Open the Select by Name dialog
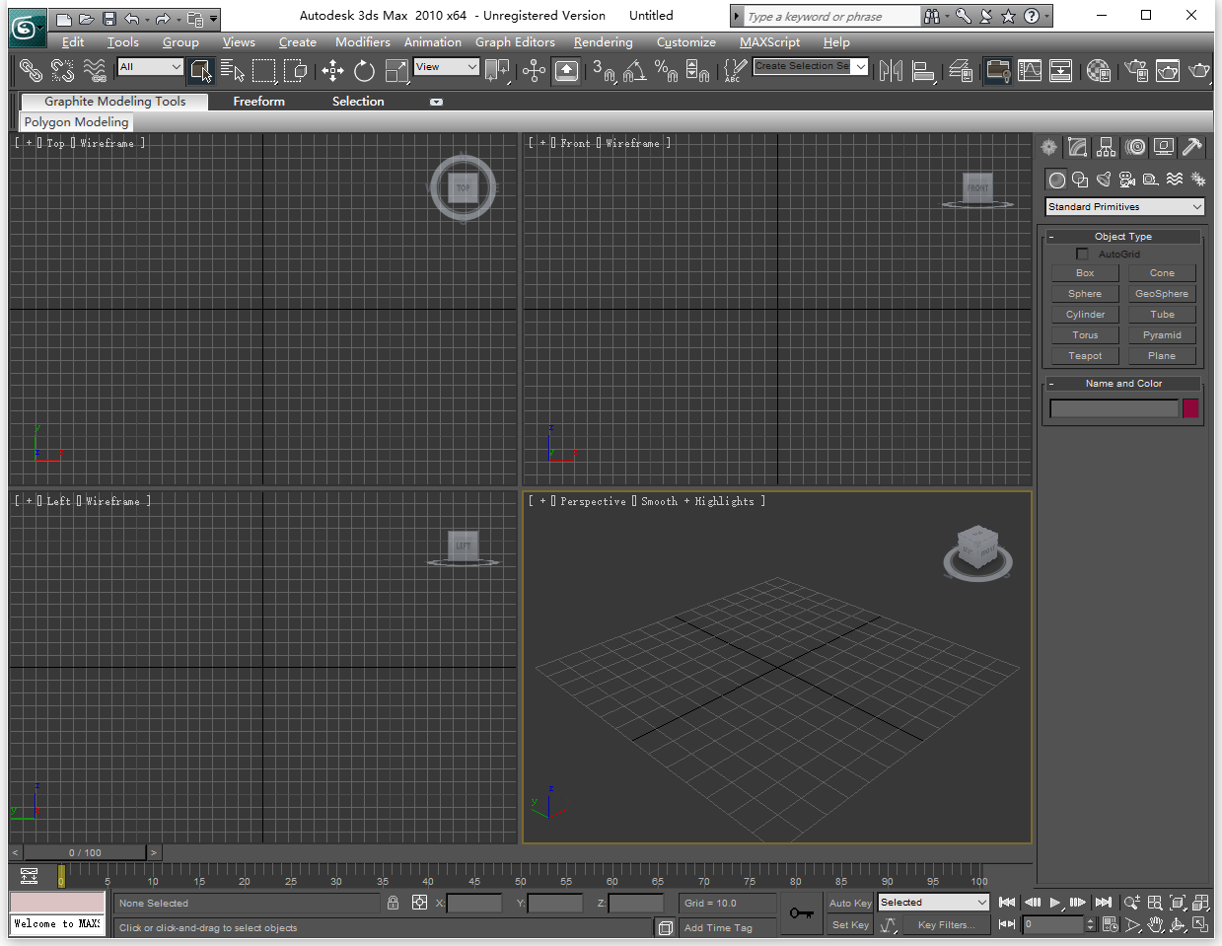1222x946 pixels. 232,70
